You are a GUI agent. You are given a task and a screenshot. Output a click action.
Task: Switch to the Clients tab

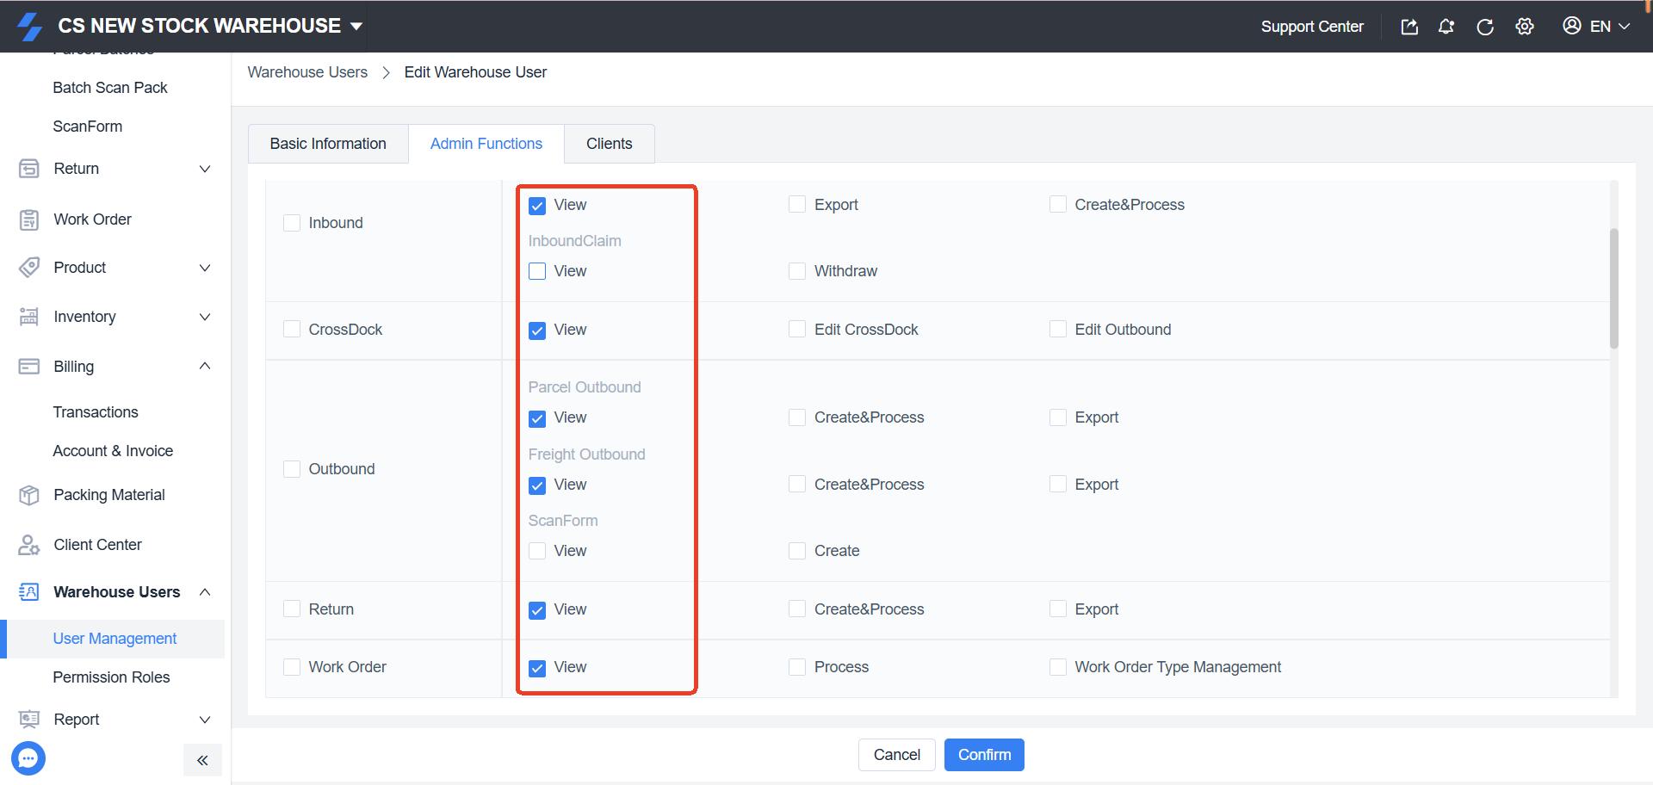[609, 144]
